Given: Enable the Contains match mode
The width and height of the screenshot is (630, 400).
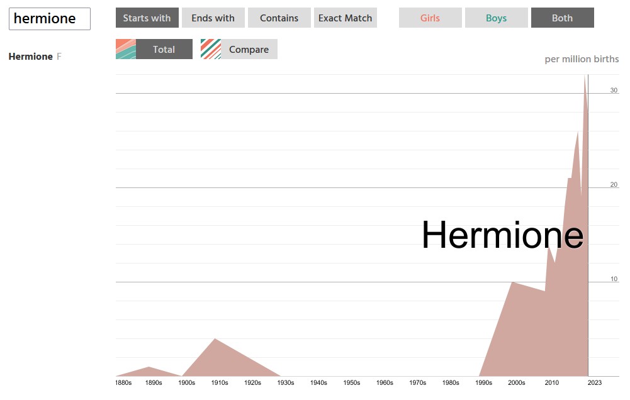Looking at the screenshot, I should point(279,18).
